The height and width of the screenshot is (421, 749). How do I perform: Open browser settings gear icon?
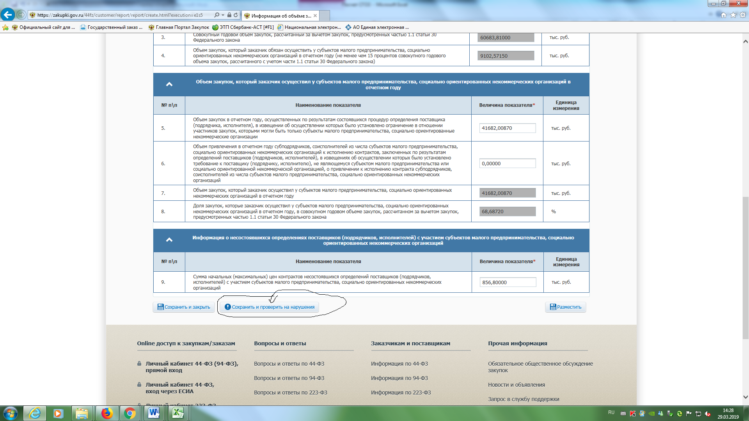point(743,15)
